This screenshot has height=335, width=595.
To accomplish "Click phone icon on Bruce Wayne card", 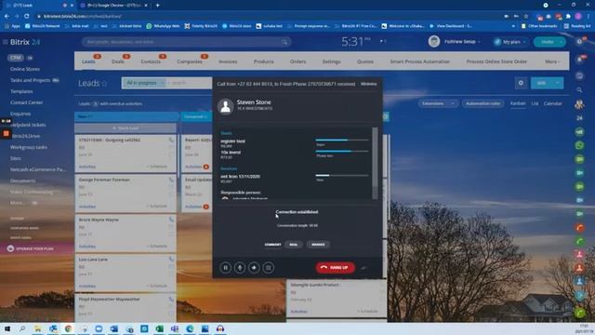I will coord(171,220).
